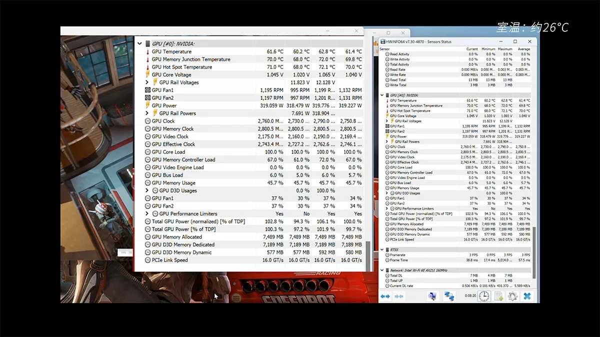Expand GPU Rail Voltages in HWiNFO64 window
Screen dimensions: 600x337
(x=387, y=121)
